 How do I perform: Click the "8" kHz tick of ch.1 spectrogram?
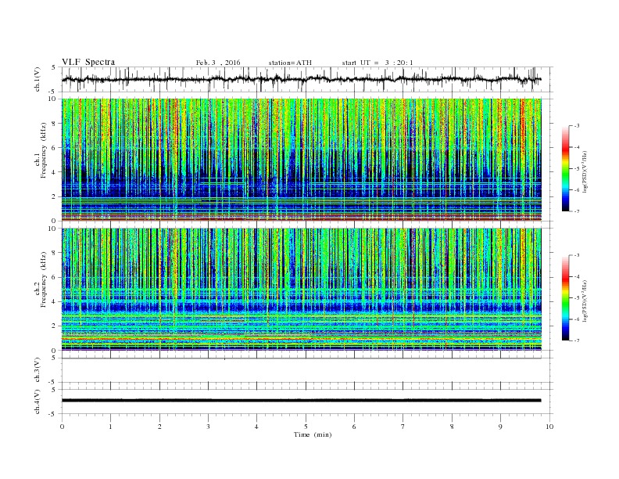(54, 124)
